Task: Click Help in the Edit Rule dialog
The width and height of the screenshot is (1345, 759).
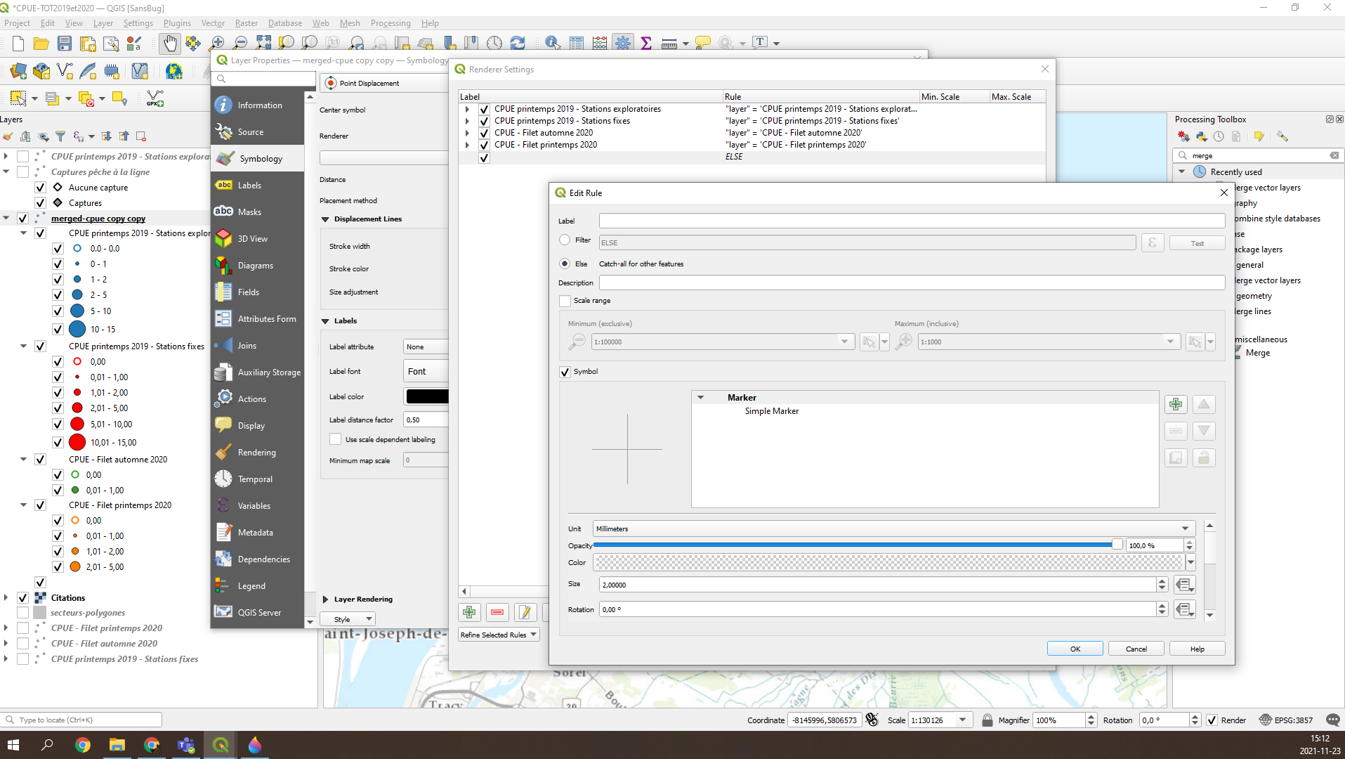Action: 1197,649
